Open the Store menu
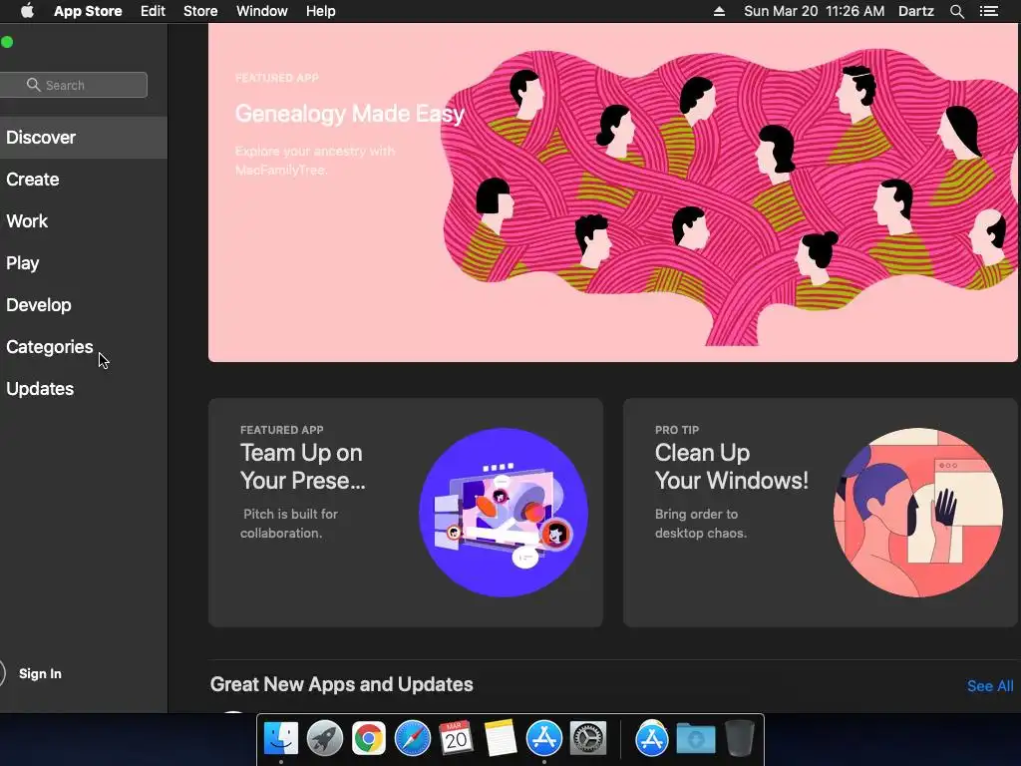1021x766 pixels. [x=200, y=11]
